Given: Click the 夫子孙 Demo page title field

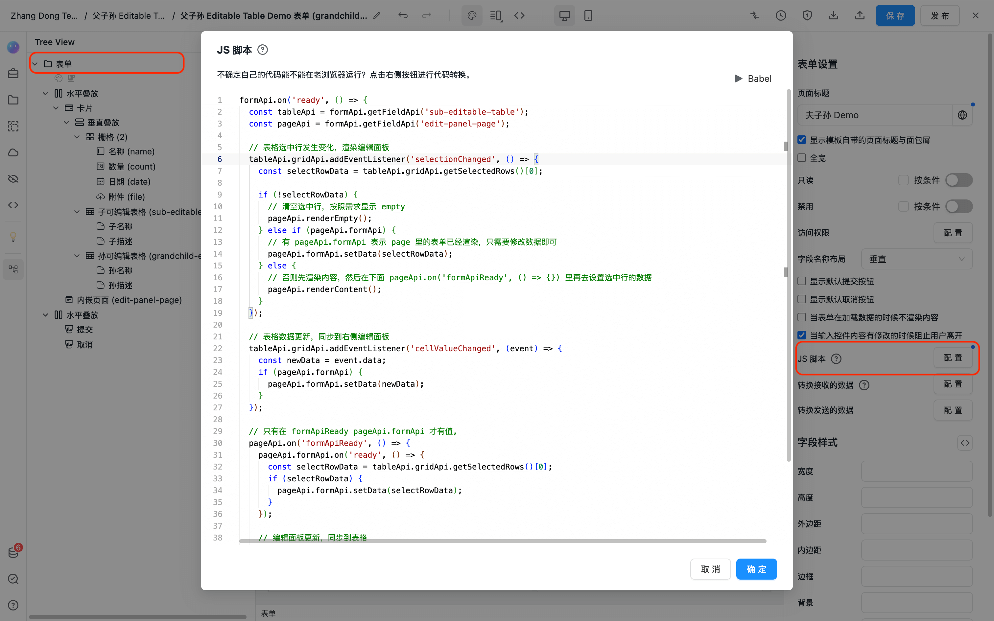Looking at the screenshot, I should tap(874, 115).
